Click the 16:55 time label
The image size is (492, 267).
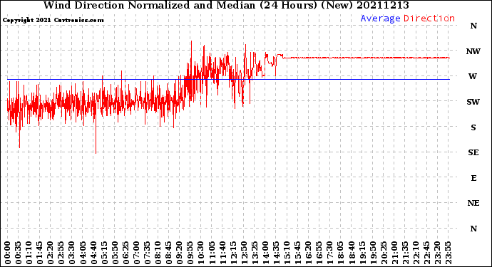pos(319,253)
